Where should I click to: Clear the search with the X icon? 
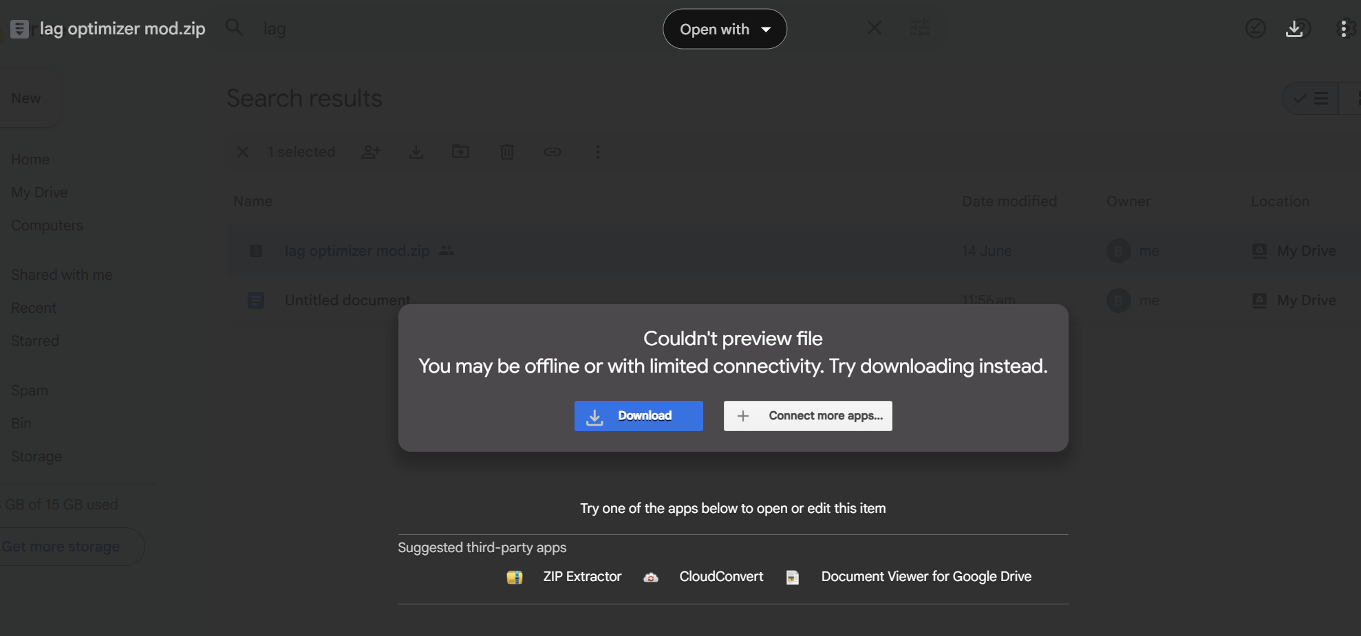(875, 28)
